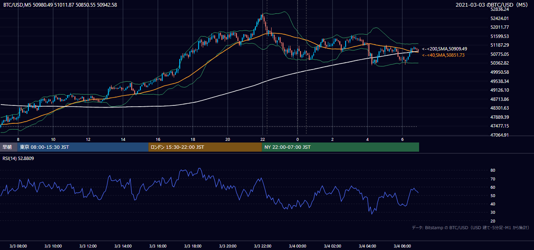Viewport: 534px width, 250px height.
Task: Click the bottom time label 3/3 12:00
Action: click(x=88, y=246)
